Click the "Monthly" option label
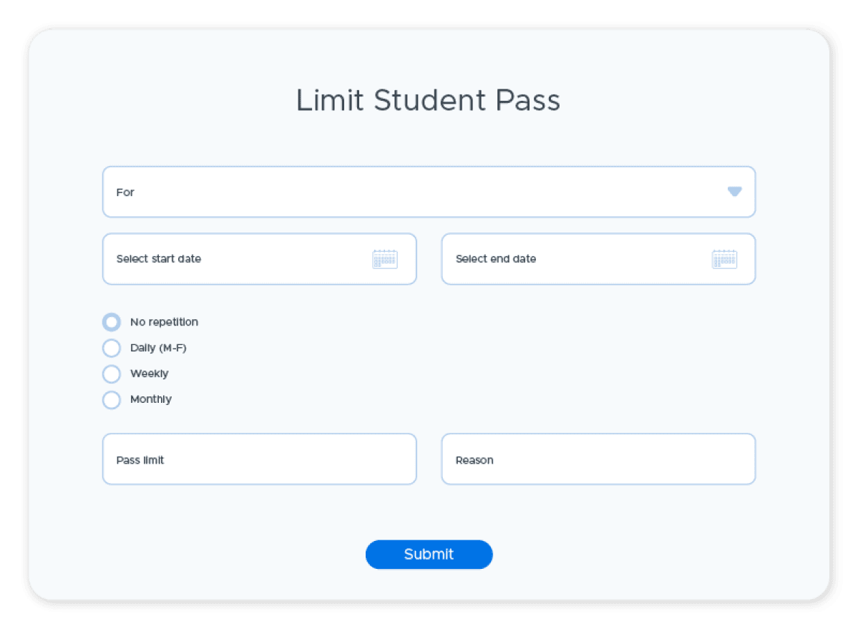 coord(150,399)
